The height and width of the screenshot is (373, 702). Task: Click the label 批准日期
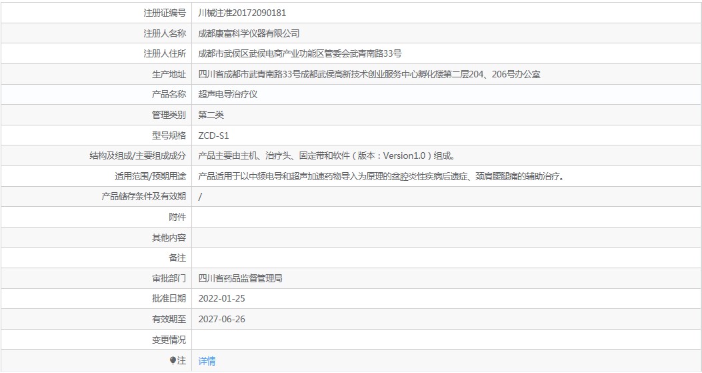[x=169, y=299]
